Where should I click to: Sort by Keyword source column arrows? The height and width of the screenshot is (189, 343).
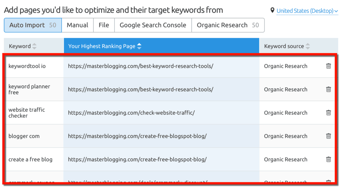click(x=308, y=46)
